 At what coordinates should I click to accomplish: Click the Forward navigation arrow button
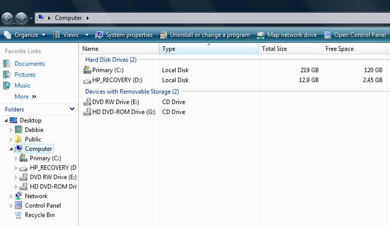coord(21,18)
